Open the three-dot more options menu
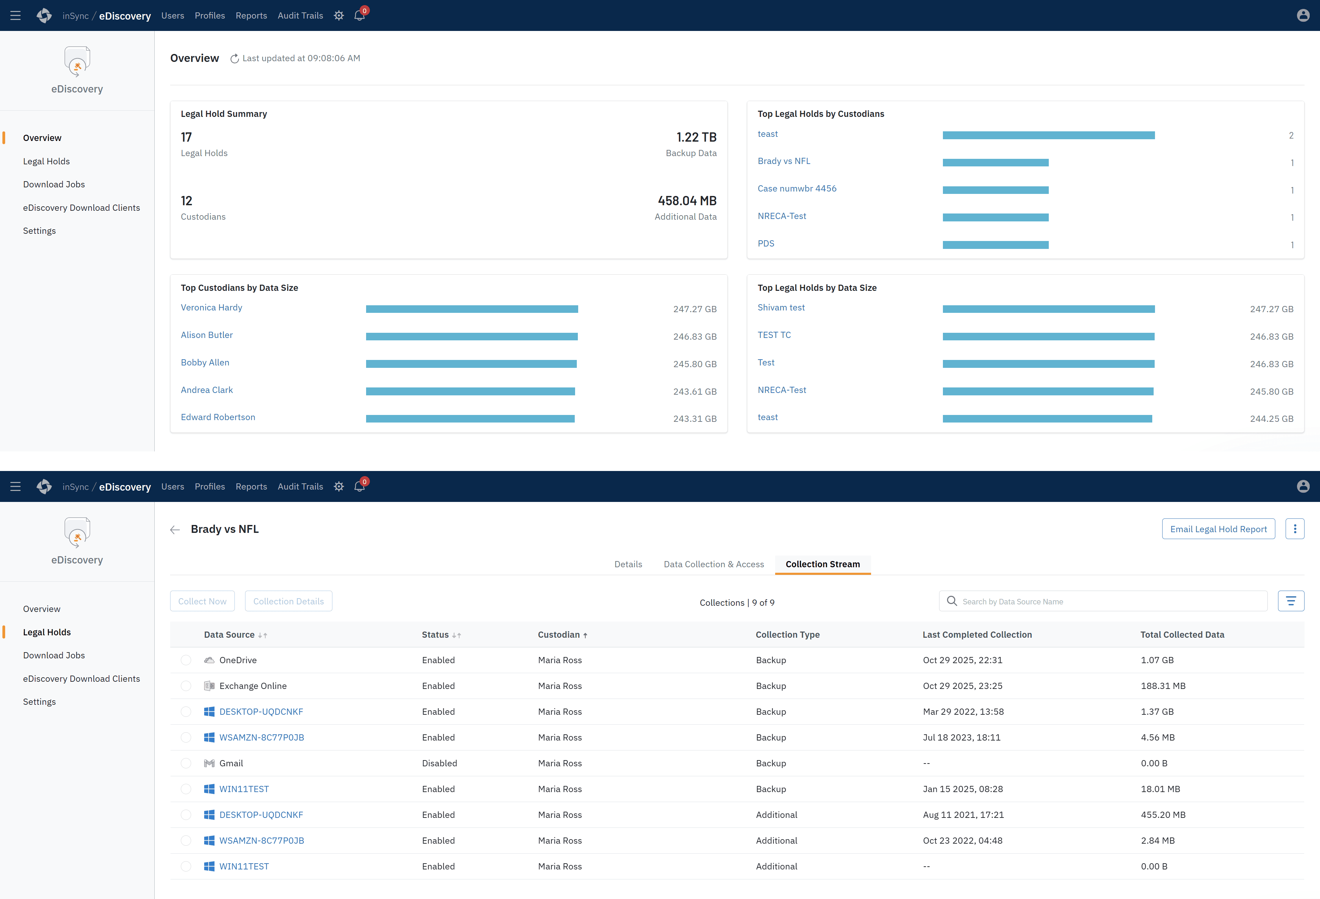Image resolution: width=1320 pixels, height=899 pixels. [x=1295, y=529]
